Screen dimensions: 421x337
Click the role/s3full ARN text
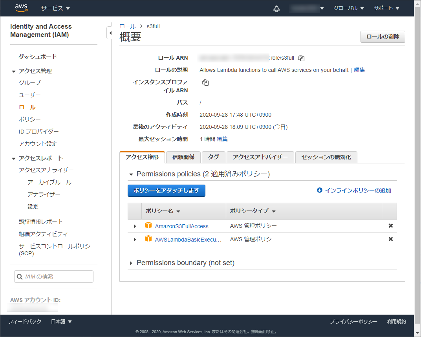pyautogui.click(x=282, y=58)
